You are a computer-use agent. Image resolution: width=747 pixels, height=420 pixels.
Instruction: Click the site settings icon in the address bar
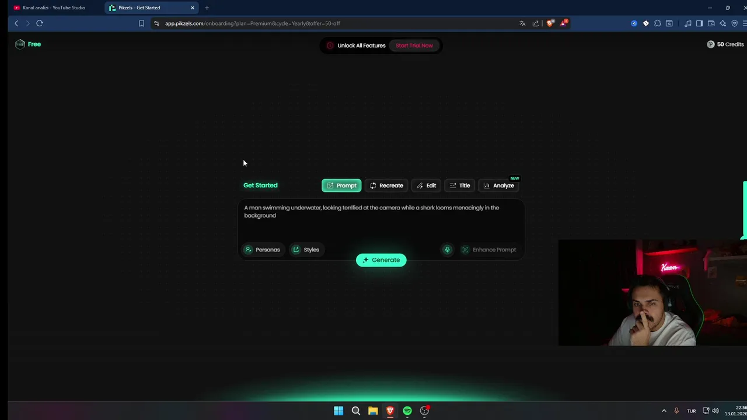156,23
